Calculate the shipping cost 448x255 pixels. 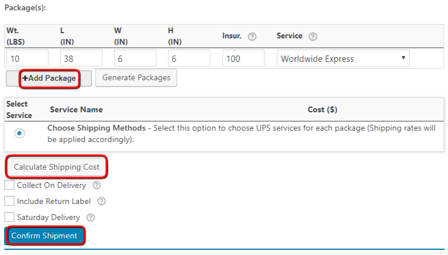(x=56, y=167)
